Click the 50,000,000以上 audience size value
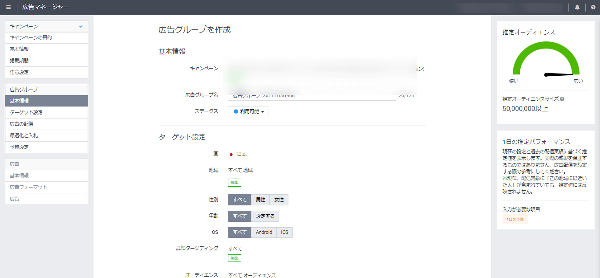Viewport: 600px width, 278px height. tap(525, 108)
